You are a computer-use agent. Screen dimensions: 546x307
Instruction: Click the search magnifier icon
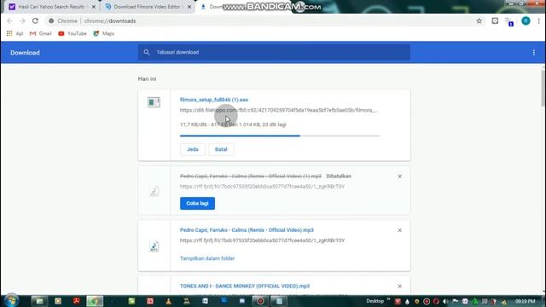tap(147, 52)
